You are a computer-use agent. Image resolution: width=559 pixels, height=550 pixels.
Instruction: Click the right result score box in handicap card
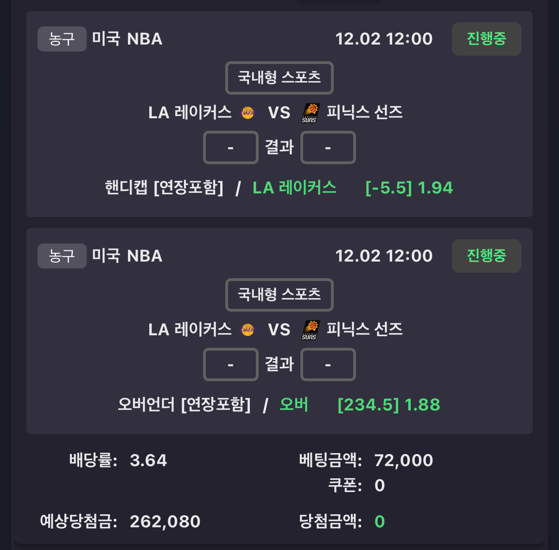[328, 147]
